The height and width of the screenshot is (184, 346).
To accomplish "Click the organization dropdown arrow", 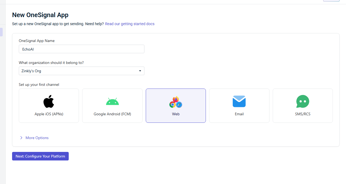I will tap(140, 71).
